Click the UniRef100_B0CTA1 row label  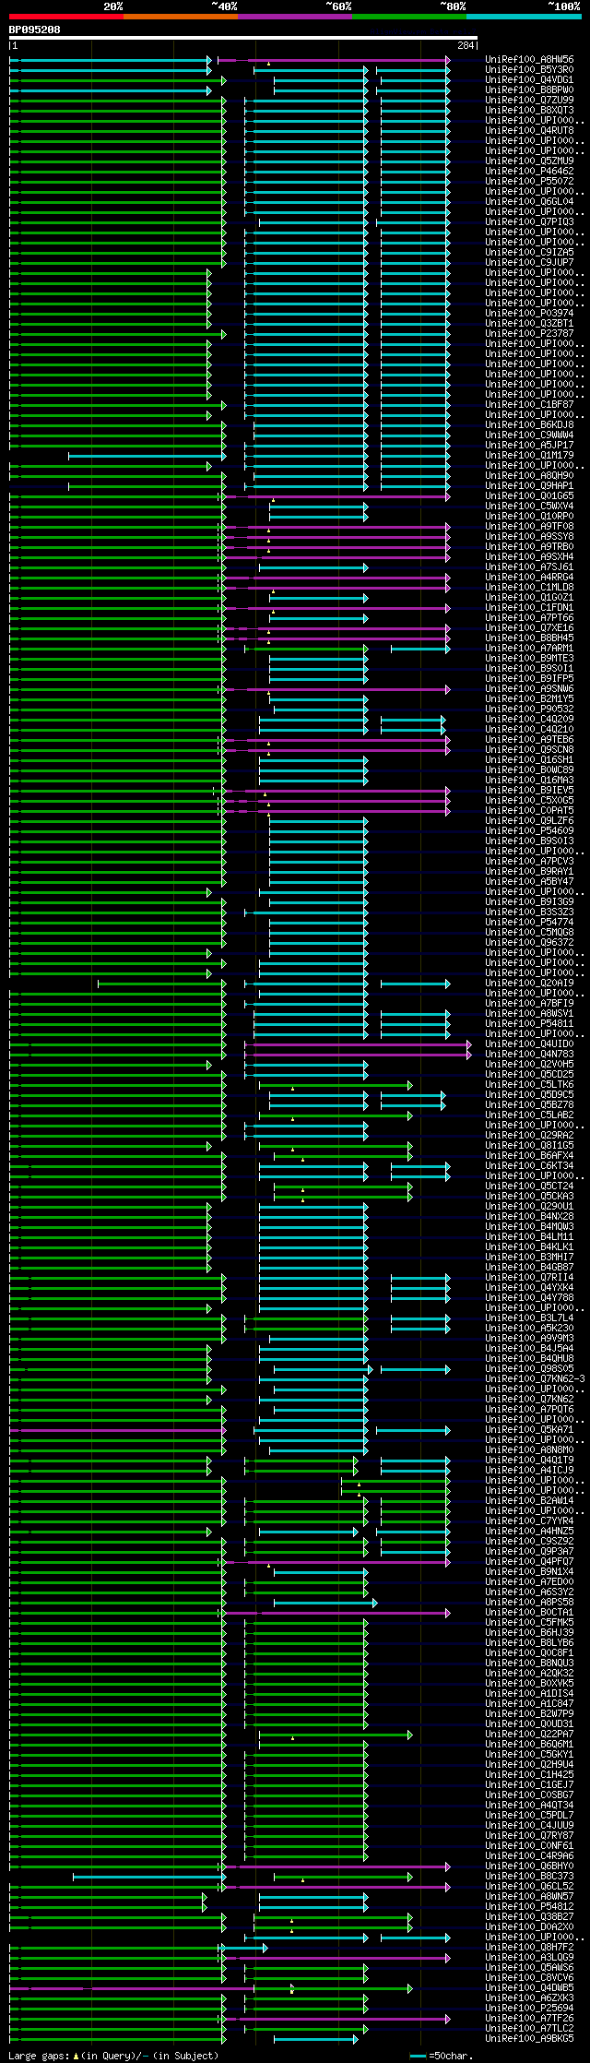529,1612
